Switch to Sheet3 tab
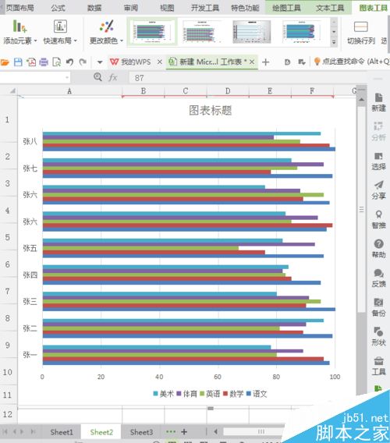 (x=141, y=432)
